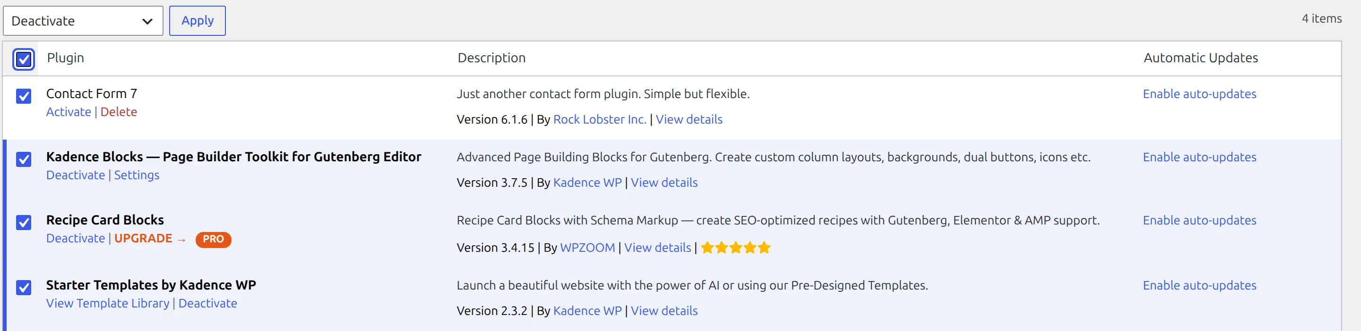The image size is (1361, 331).
Task: Open the Deactivate bulk actions dropdown
Action: 83,21
